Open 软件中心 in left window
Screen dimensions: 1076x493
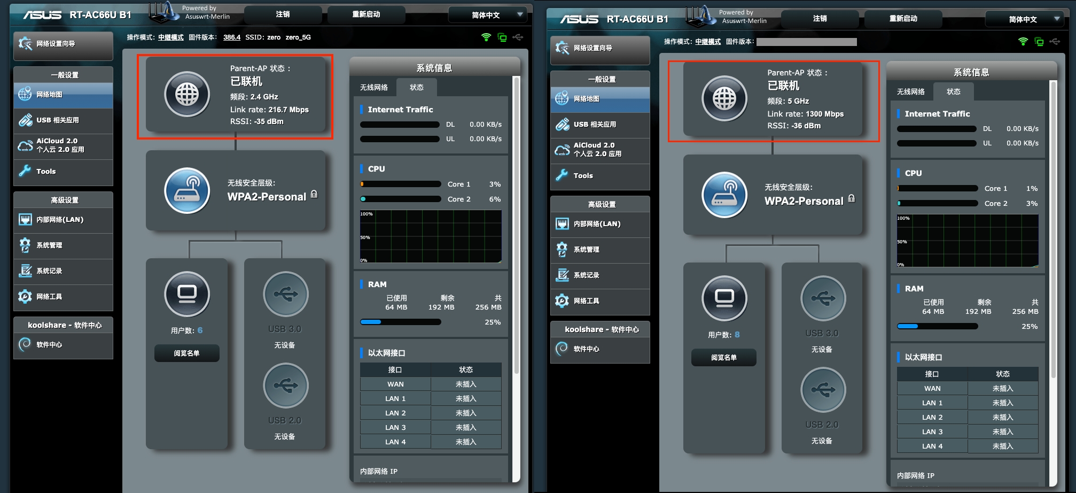pos(63,345)
